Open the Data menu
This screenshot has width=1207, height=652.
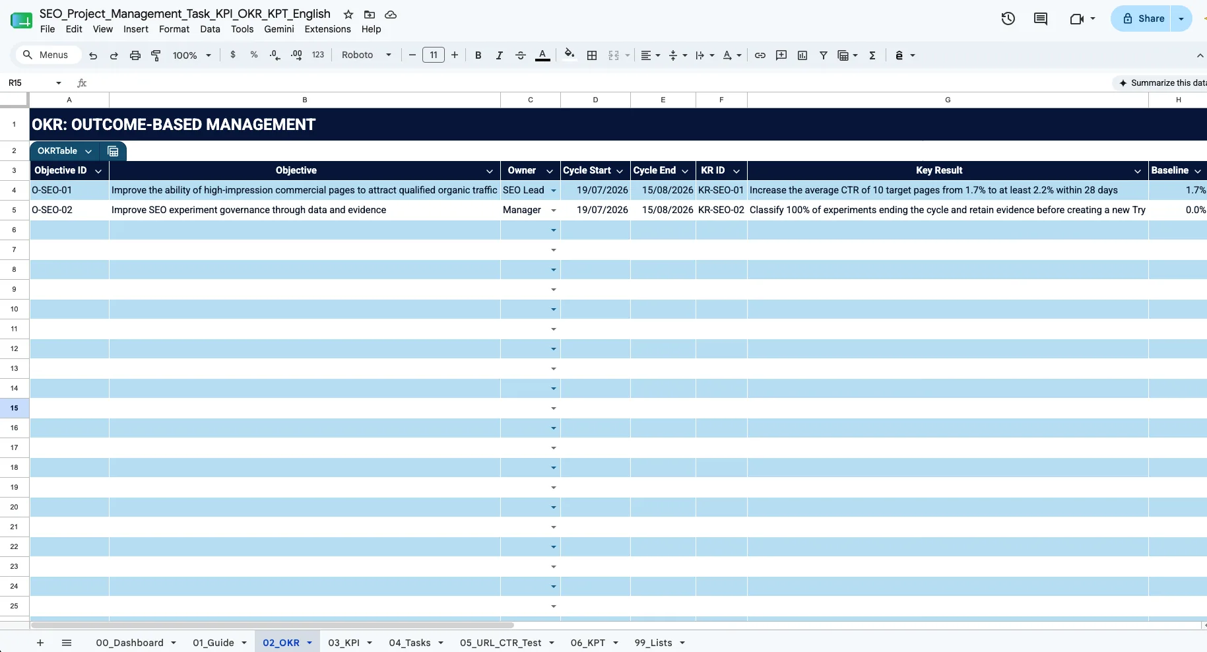[x=210, y=29]
